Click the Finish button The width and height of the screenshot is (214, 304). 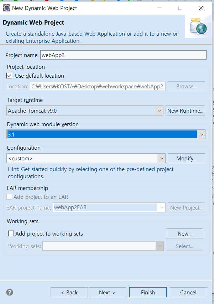[x=148, y=292]
